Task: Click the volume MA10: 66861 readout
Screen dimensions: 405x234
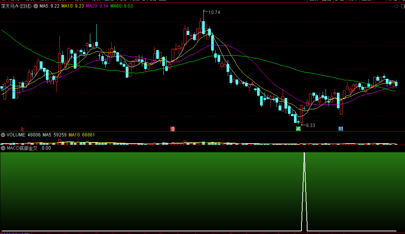Action: click(x=82, y=135)
